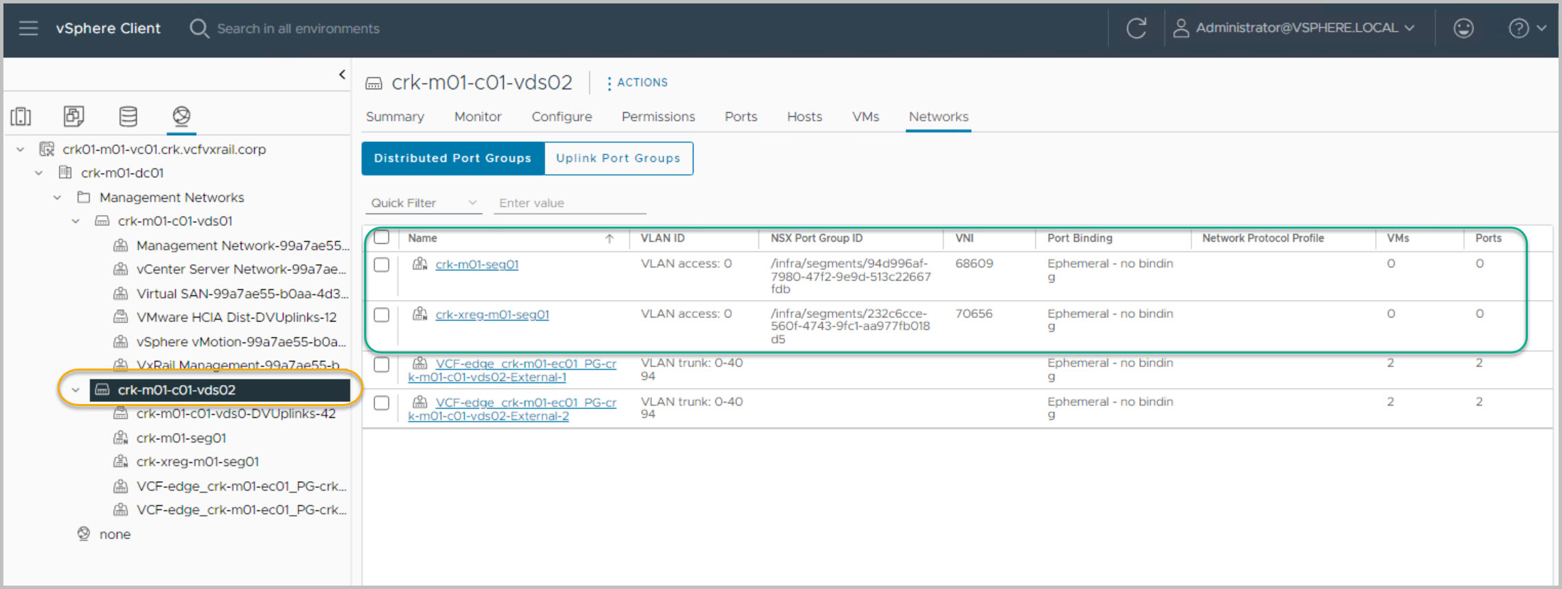
Task: Open the VMs and Templates inventory view
Action: point(74,117)
